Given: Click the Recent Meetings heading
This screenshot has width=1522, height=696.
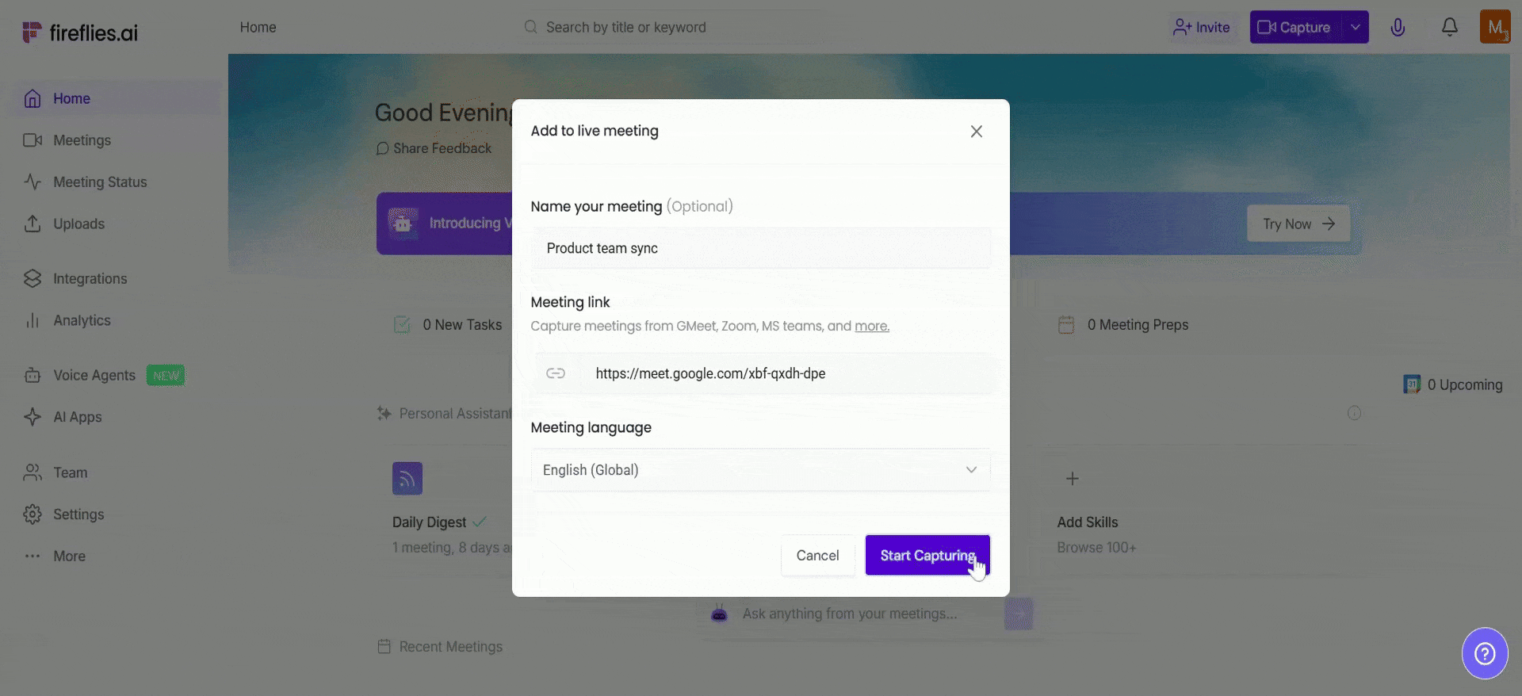Looking at the screenshot, I should click(451, 647).
